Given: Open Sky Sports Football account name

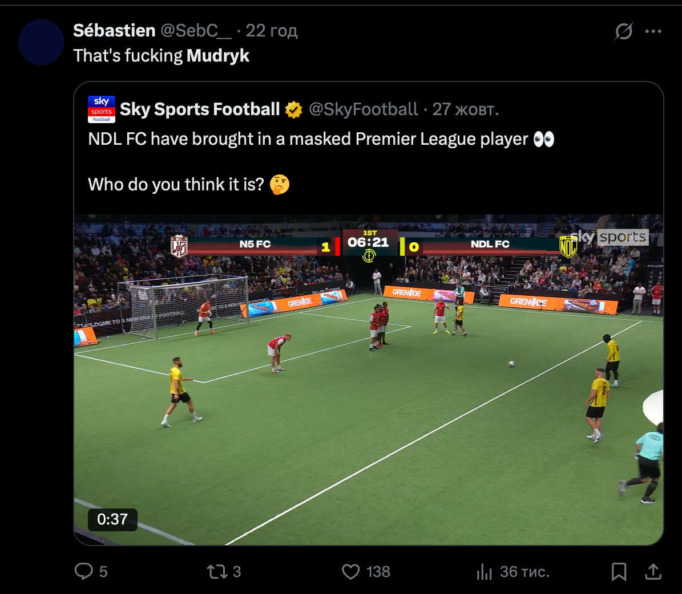Looking at the screenshot, I should (x=200, y=109).
